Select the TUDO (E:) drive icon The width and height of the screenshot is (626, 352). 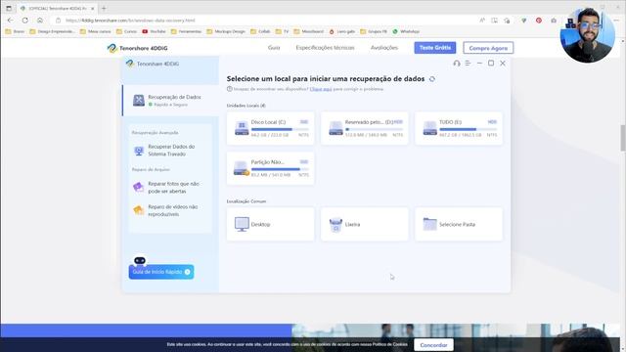(x=430, y=128)
